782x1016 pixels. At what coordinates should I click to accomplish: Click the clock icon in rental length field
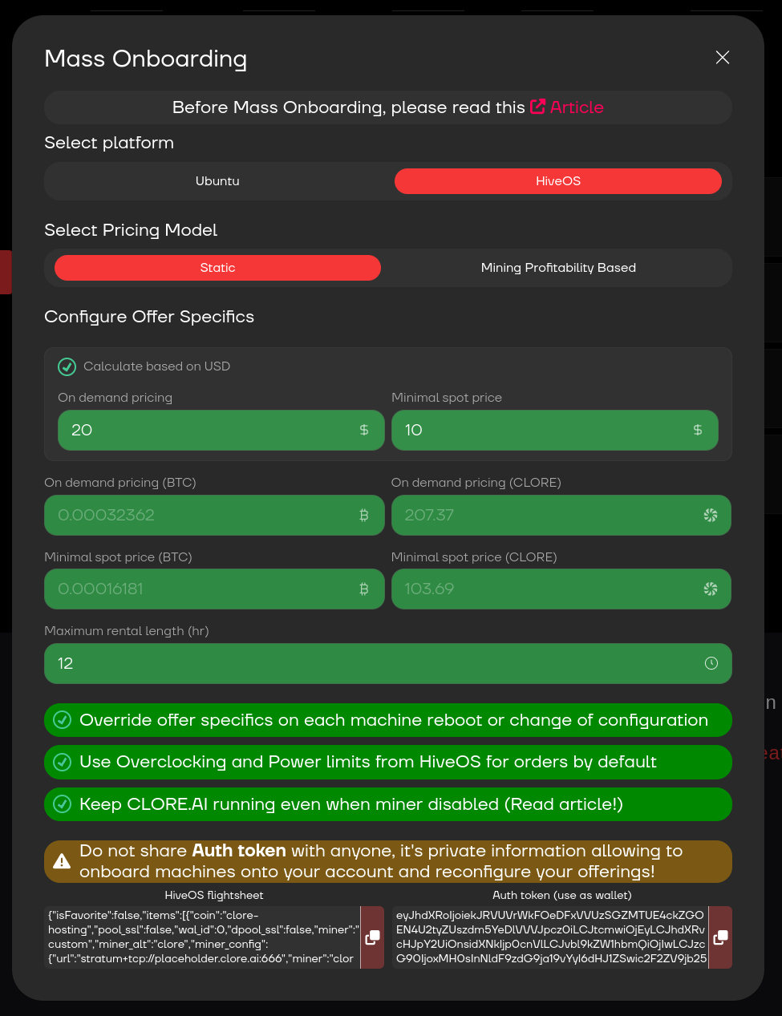point(711,663)
